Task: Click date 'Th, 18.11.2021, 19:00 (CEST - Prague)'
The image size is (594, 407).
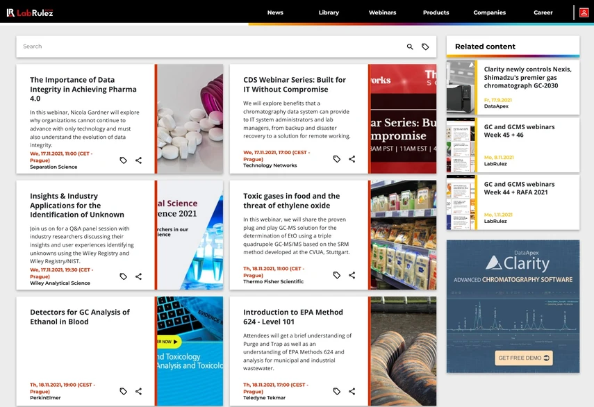Action: (63, 388)
